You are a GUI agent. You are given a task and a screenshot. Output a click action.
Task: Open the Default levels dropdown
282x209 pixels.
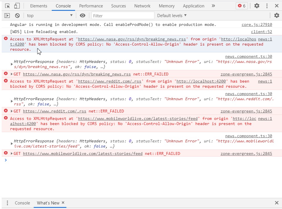pos(172,16)
